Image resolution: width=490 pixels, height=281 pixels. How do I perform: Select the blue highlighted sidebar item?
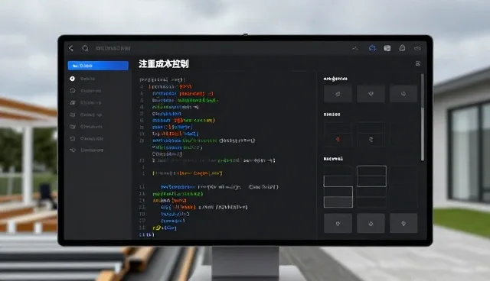(x=98, y=66)
